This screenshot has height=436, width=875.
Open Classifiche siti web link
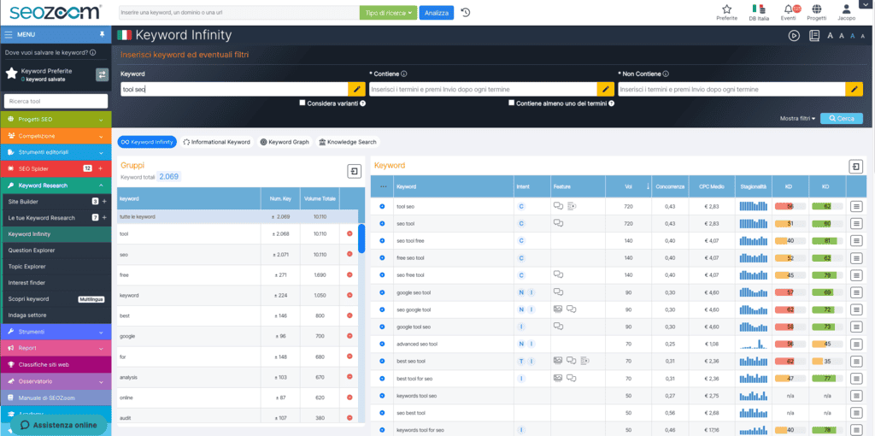click(x=56, y=364)
